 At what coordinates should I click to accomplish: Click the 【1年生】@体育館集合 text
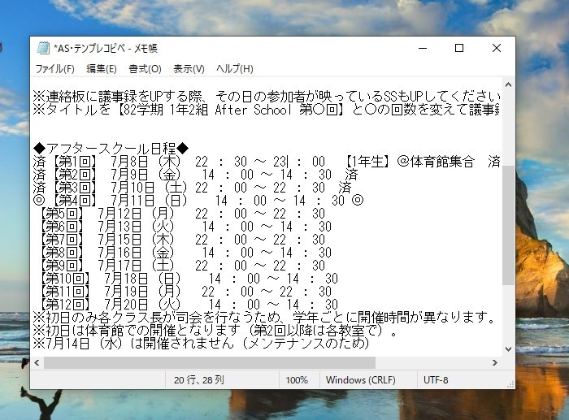tap(409, 162)
